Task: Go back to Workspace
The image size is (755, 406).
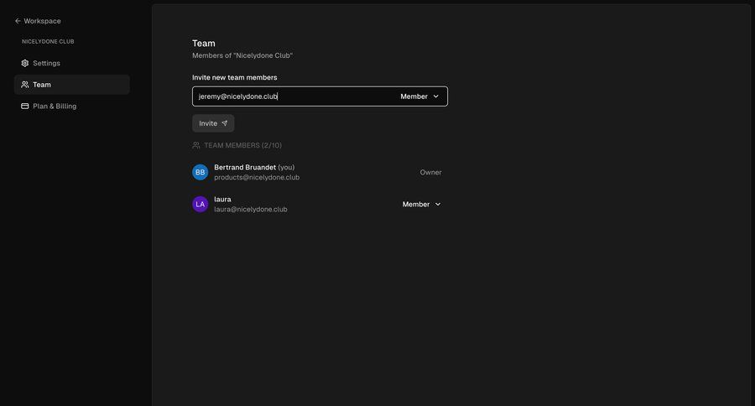Action: pos(38,21)
